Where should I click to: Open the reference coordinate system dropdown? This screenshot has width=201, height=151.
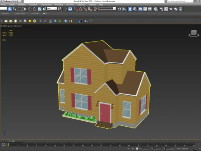(52, 8)
